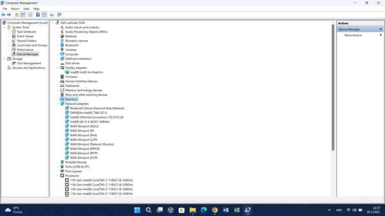Click the device list vertical scrollbar

pyautogui.click(x=333, y=87)
